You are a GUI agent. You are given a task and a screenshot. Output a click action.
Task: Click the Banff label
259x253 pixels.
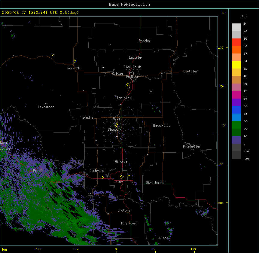pos(37,170)
